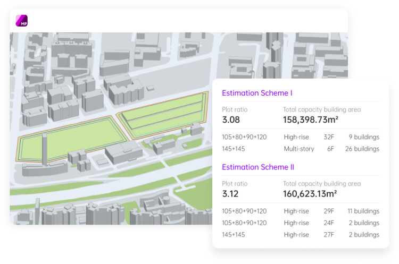
Task: Choose the High-rise 32F row
Action: tap(300, 137)
